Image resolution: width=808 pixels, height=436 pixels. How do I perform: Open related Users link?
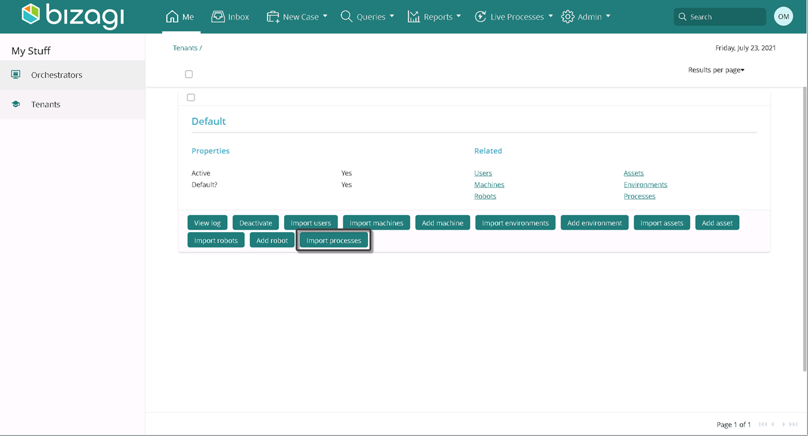coord(483,173)
